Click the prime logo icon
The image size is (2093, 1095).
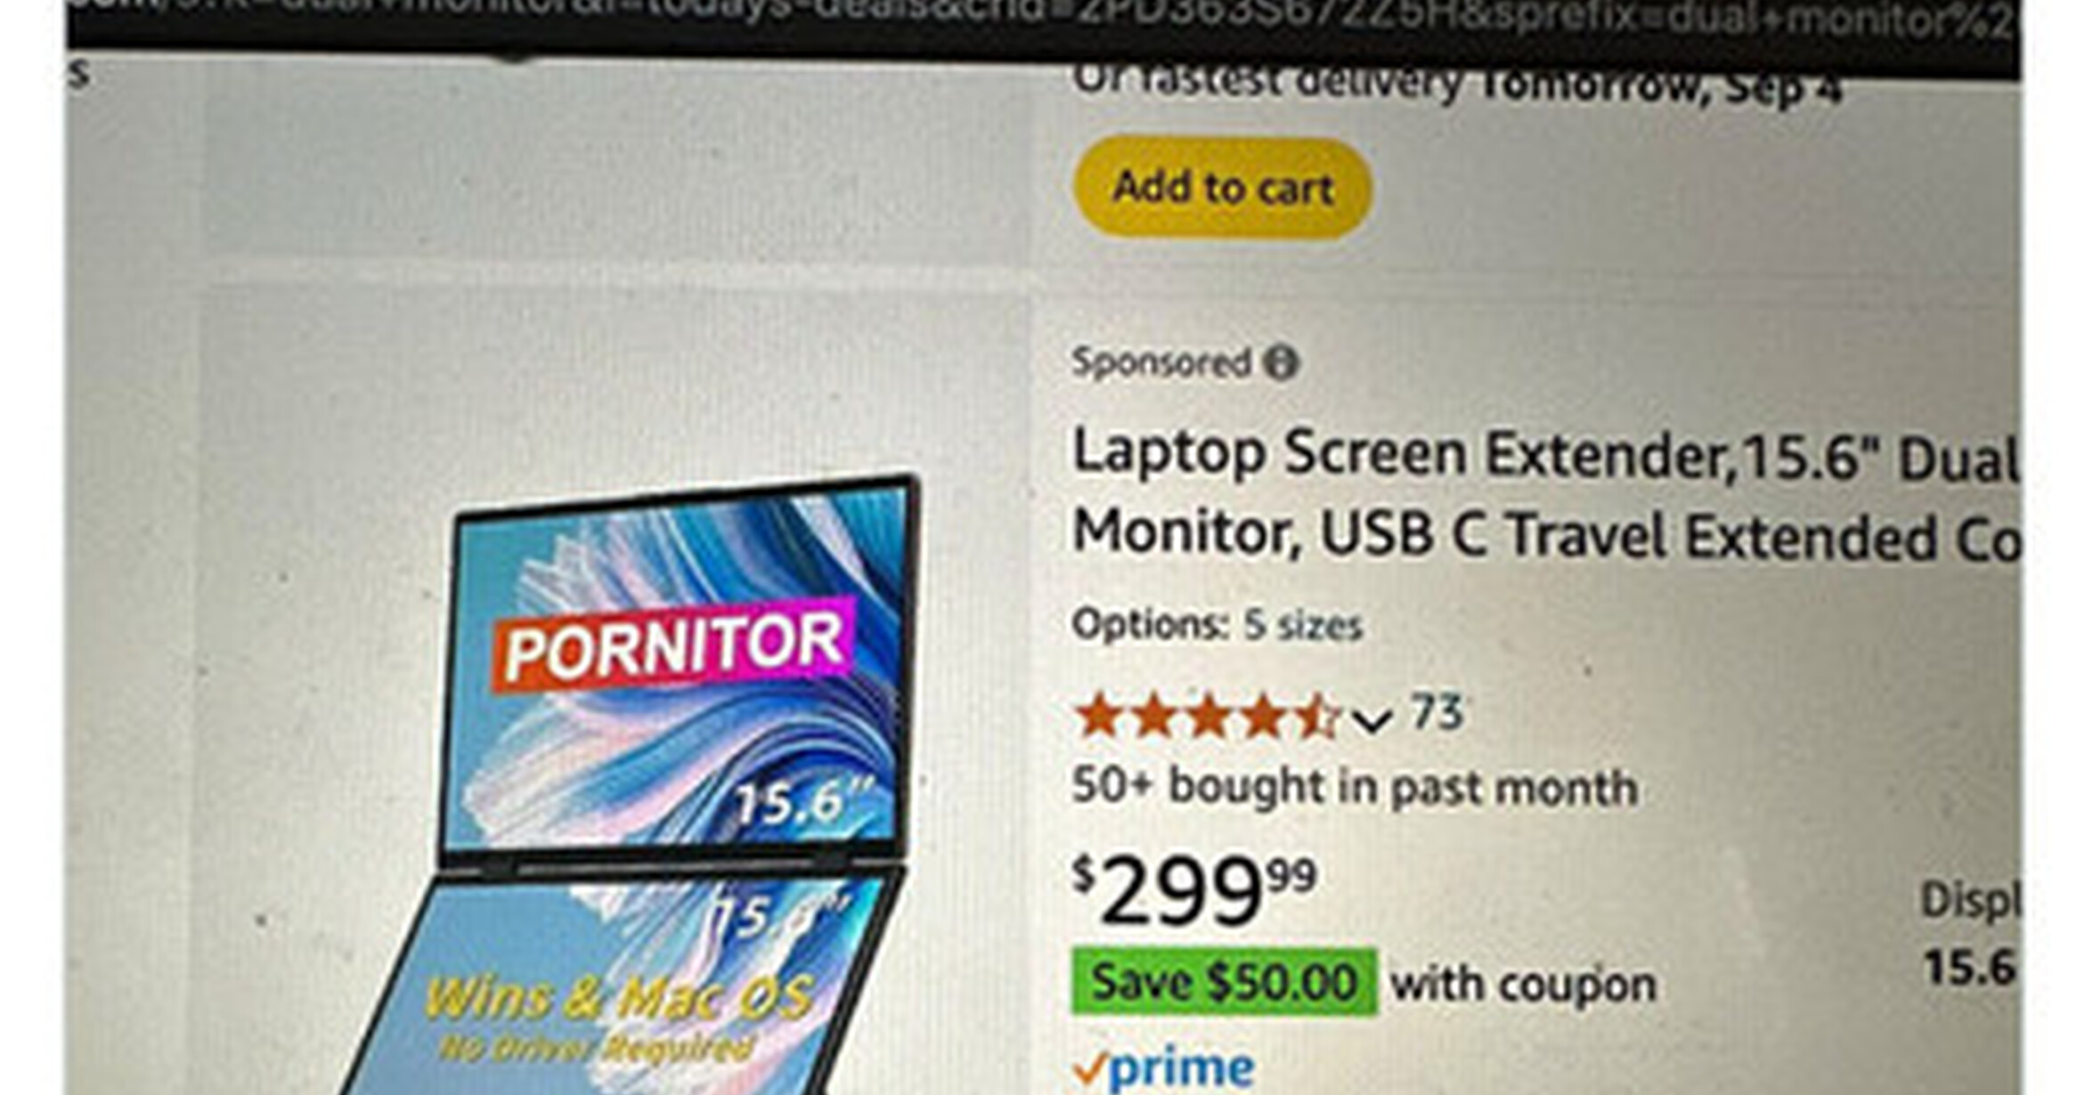[x=1183, y=1068]
